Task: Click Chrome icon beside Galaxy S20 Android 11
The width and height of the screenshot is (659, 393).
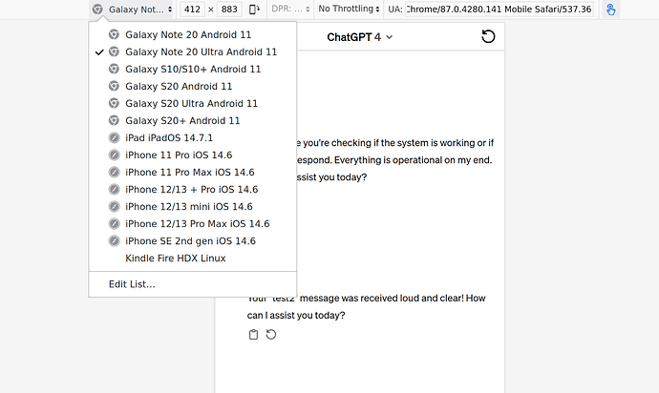Action: [x=114, y=86]
